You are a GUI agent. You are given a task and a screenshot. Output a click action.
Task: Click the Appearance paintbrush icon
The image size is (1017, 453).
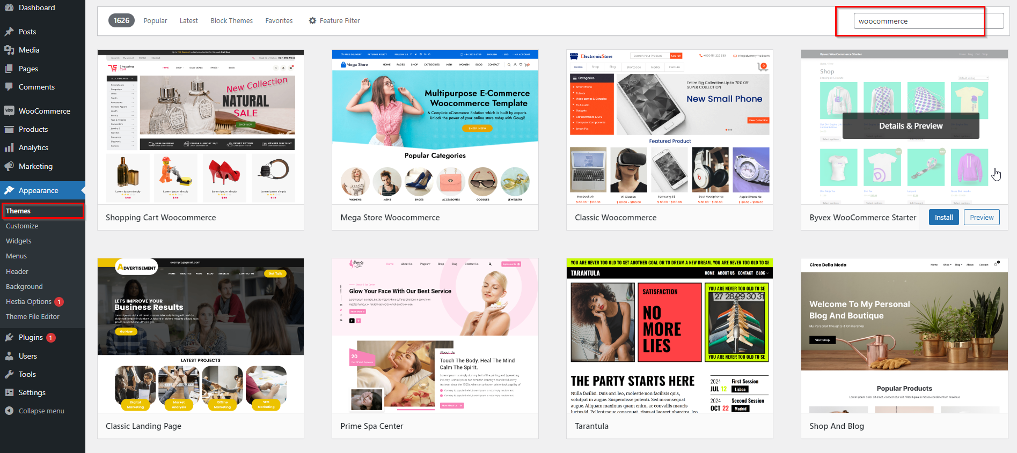point(9,190)
